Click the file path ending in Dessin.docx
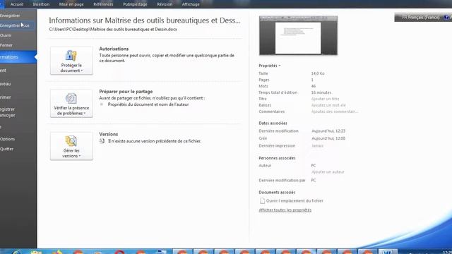 tap(113, 30)
